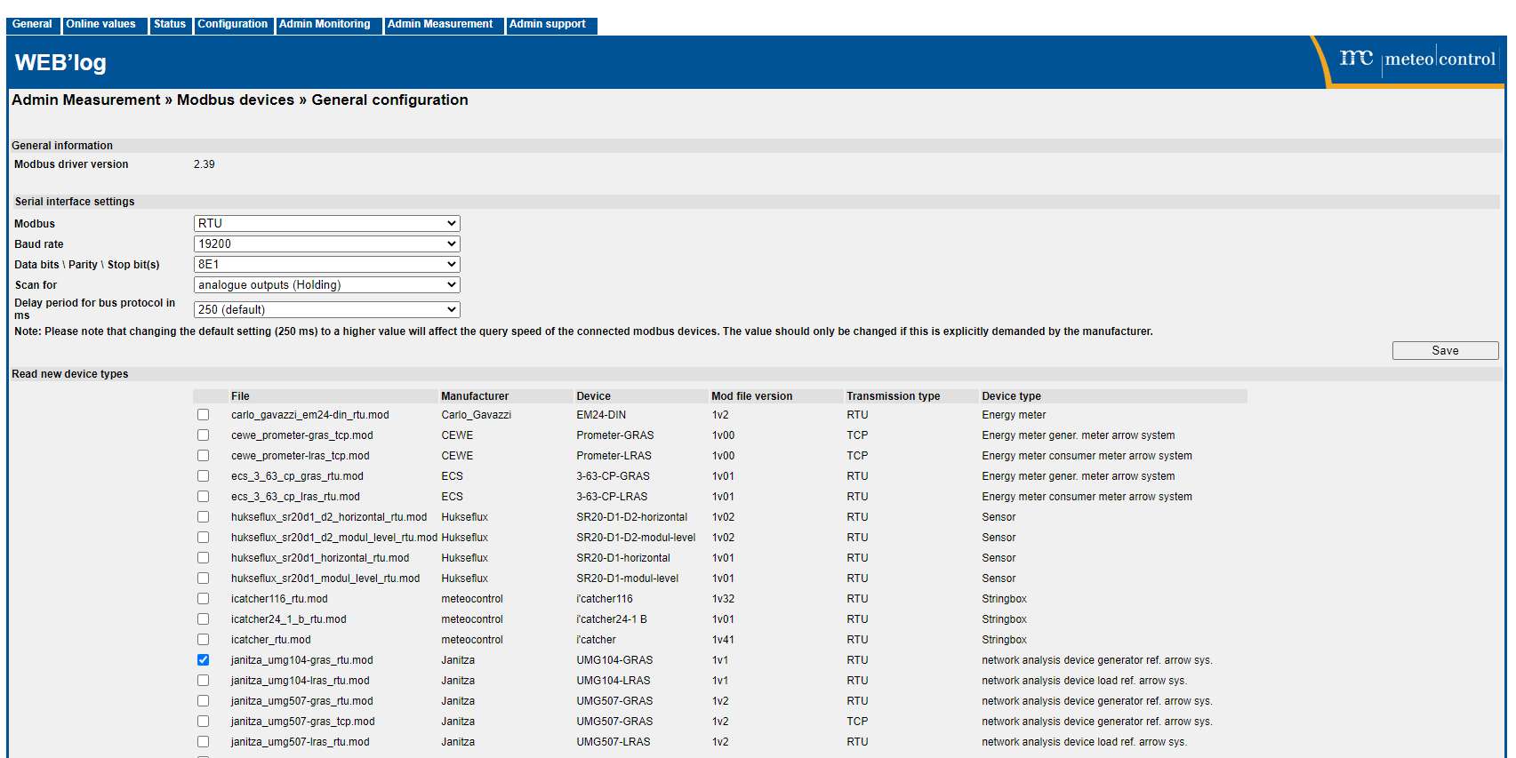
Task: Open Admin Monitoring tab
Action: [325, 25]
